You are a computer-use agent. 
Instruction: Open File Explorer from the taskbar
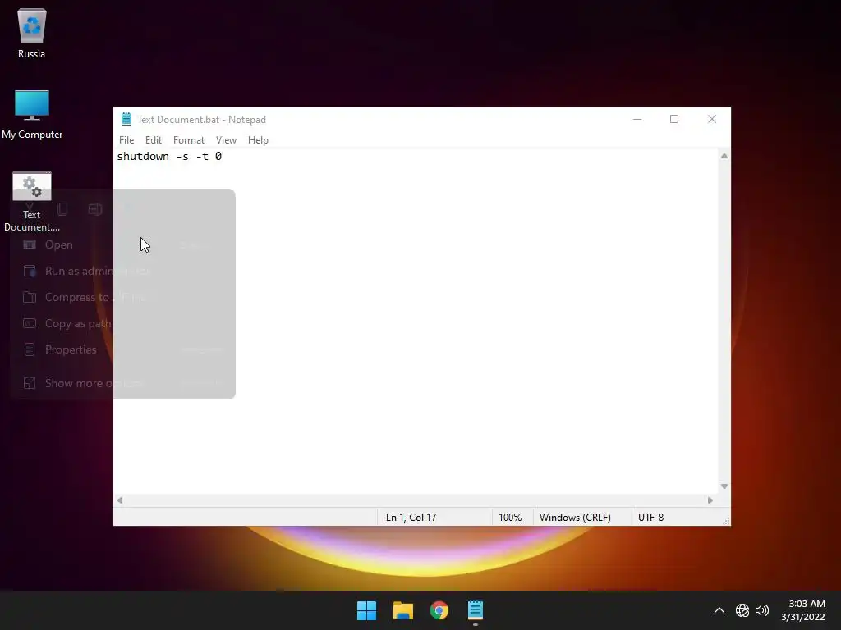click(402, 610)
